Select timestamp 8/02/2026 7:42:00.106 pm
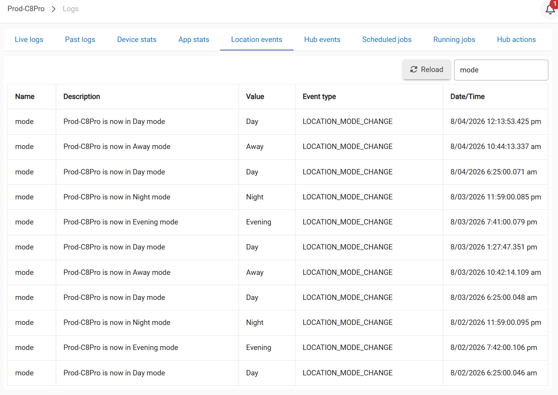 (493, 348)
